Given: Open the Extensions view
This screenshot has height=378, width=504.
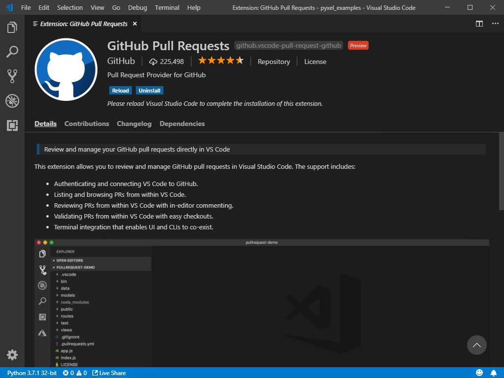Looking at the screenshot, I should 12,126.
